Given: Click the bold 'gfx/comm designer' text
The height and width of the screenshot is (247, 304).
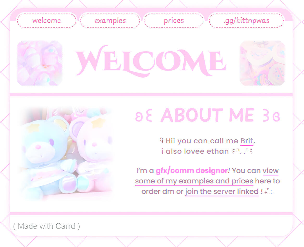Looking at the screenshot, I should tap(192, 171).
